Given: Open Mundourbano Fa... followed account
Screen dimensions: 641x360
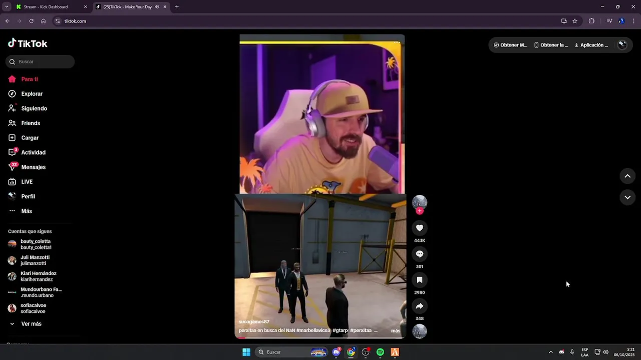Looking at the screenshot, I should click(35, 292).
